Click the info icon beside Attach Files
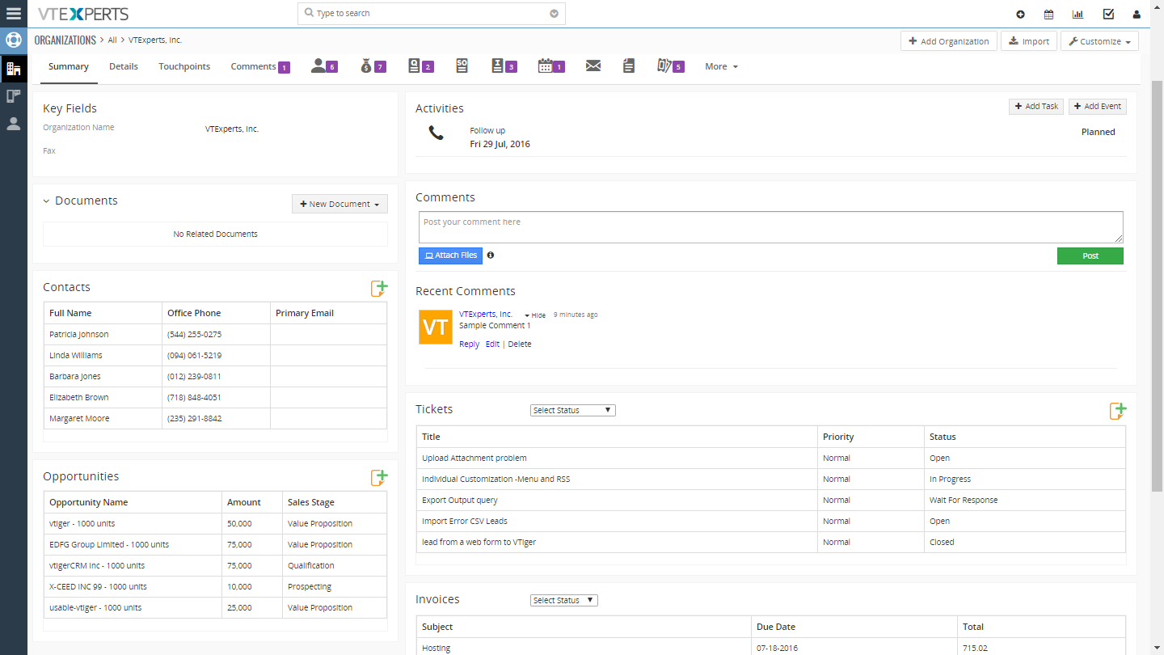 [491, 255]
